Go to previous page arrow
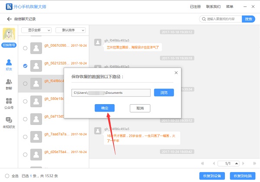This screenshot has width=260, height=182. (x=214, y=163)
